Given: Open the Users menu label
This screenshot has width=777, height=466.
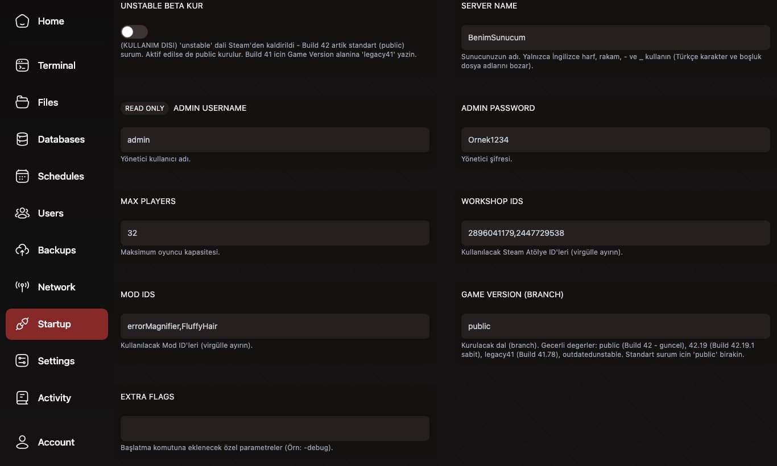Looking at the screenshot, I should pyautogui.click(x=51, y=213).
